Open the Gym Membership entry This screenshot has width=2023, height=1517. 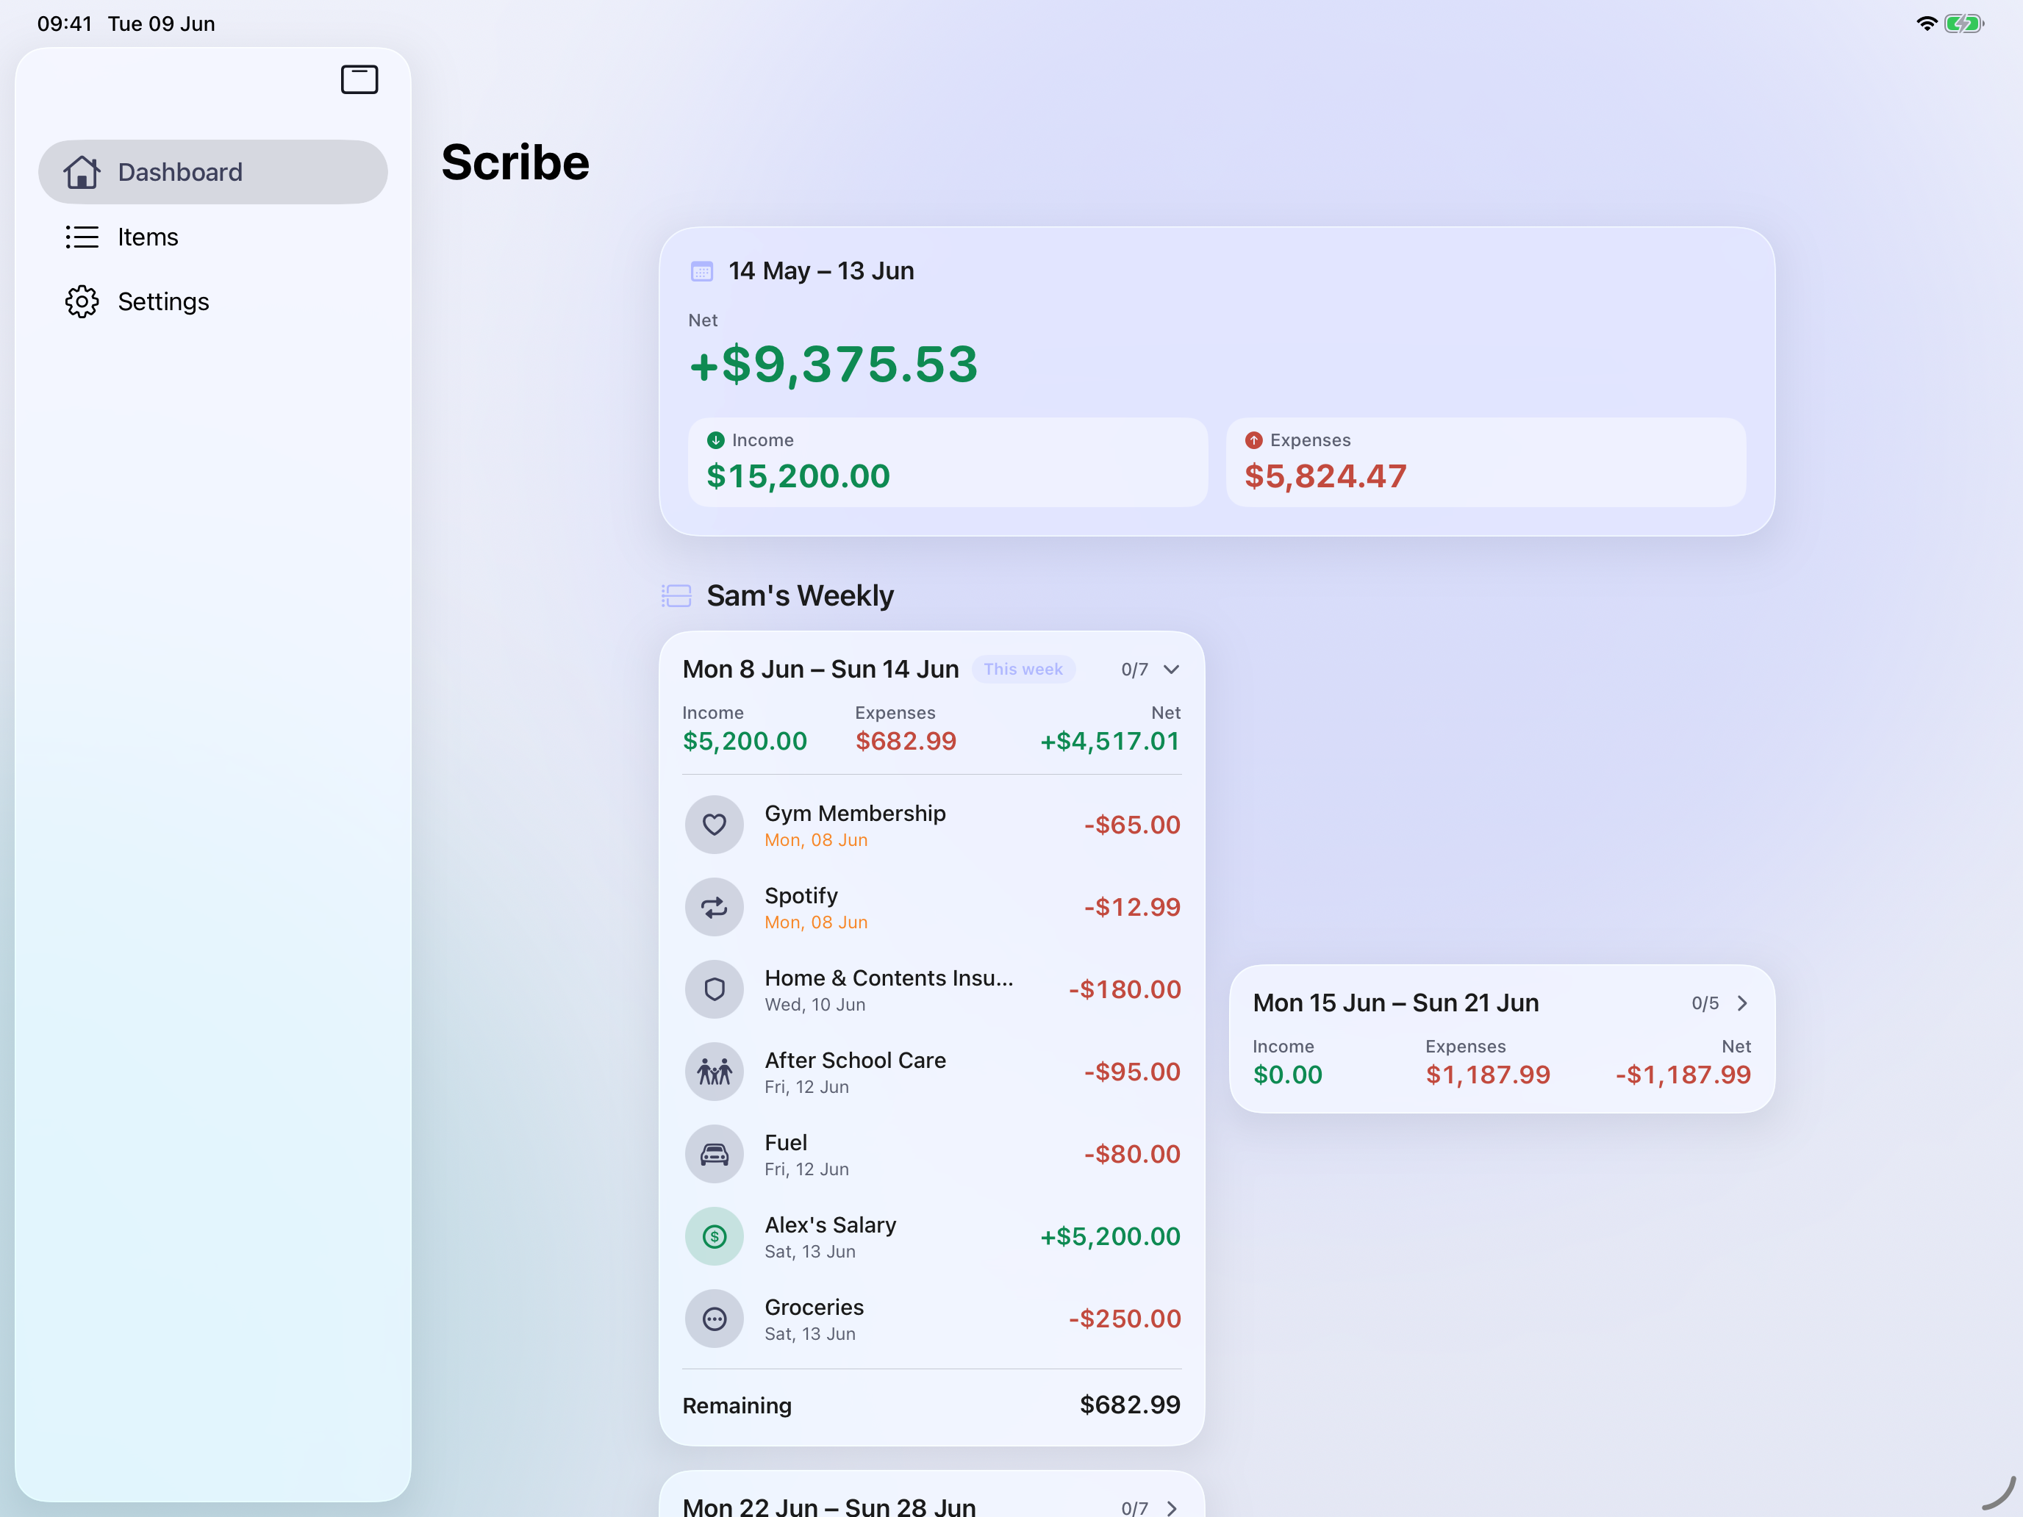point(932,825)
